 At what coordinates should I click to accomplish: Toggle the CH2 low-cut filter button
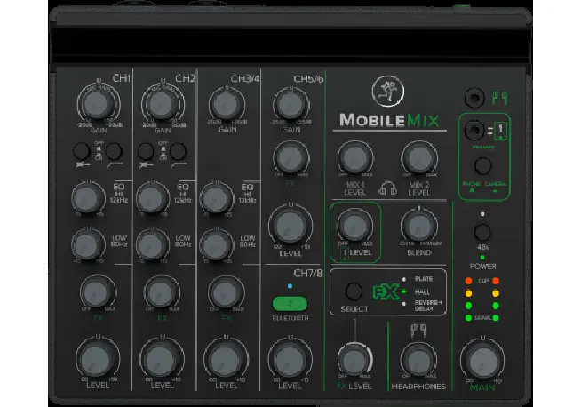pos(178,151)
